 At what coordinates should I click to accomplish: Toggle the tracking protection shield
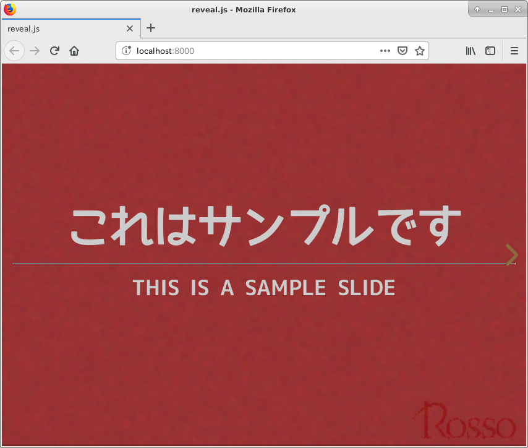pos(402,51)
